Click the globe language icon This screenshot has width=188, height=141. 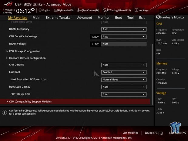40,10
